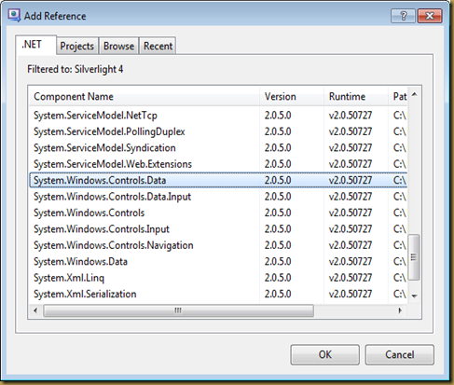Screen dimensions: 454x385
Task: Open the Recent tab
Action: 158,46
